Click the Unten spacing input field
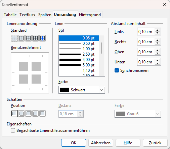 (x=146, y=62)
